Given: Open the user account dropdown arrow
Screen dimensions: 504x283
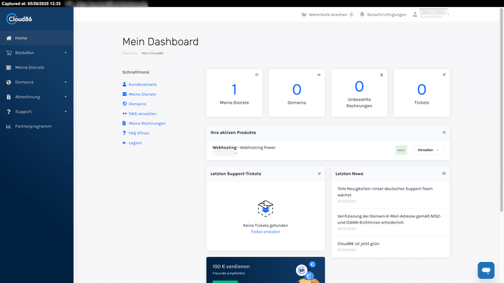Looking at the screenshot, I should [x=449, y=15].
